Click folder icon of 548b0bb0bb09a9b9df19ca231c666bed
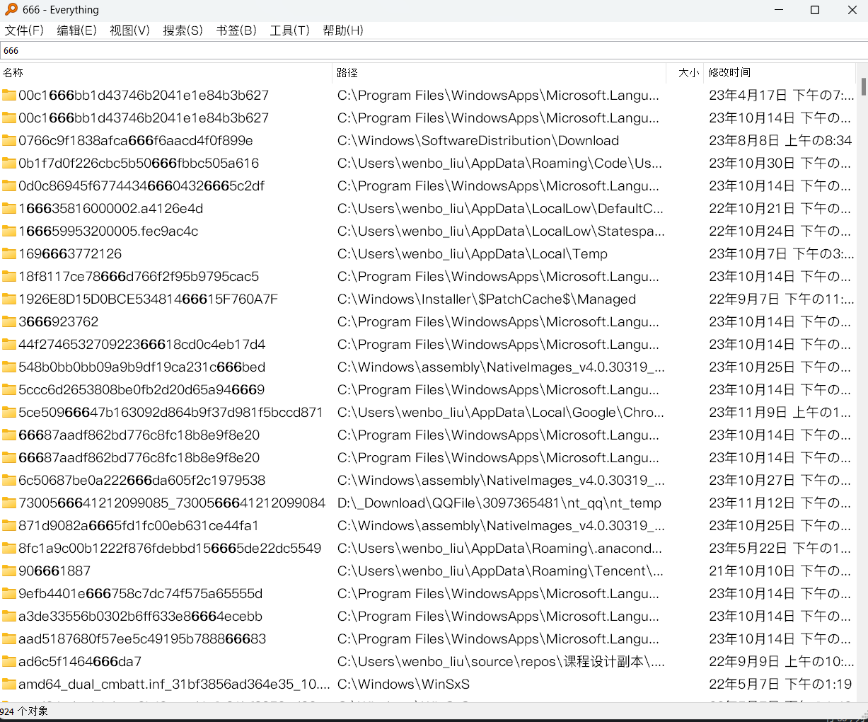 [x=9, y=367]
